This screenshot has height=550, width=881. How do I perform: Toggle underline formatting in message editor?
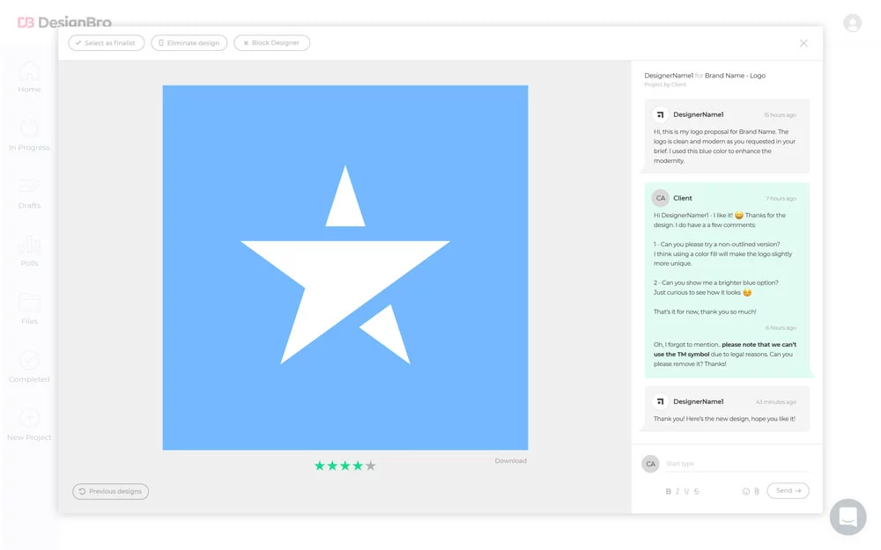(687, 491)
